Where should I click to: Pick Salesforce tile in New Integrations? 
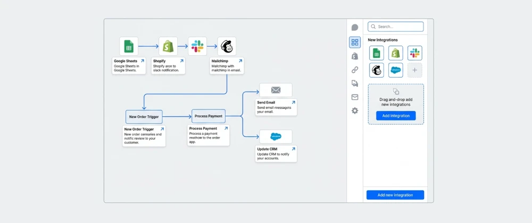(x=396, y=70)
